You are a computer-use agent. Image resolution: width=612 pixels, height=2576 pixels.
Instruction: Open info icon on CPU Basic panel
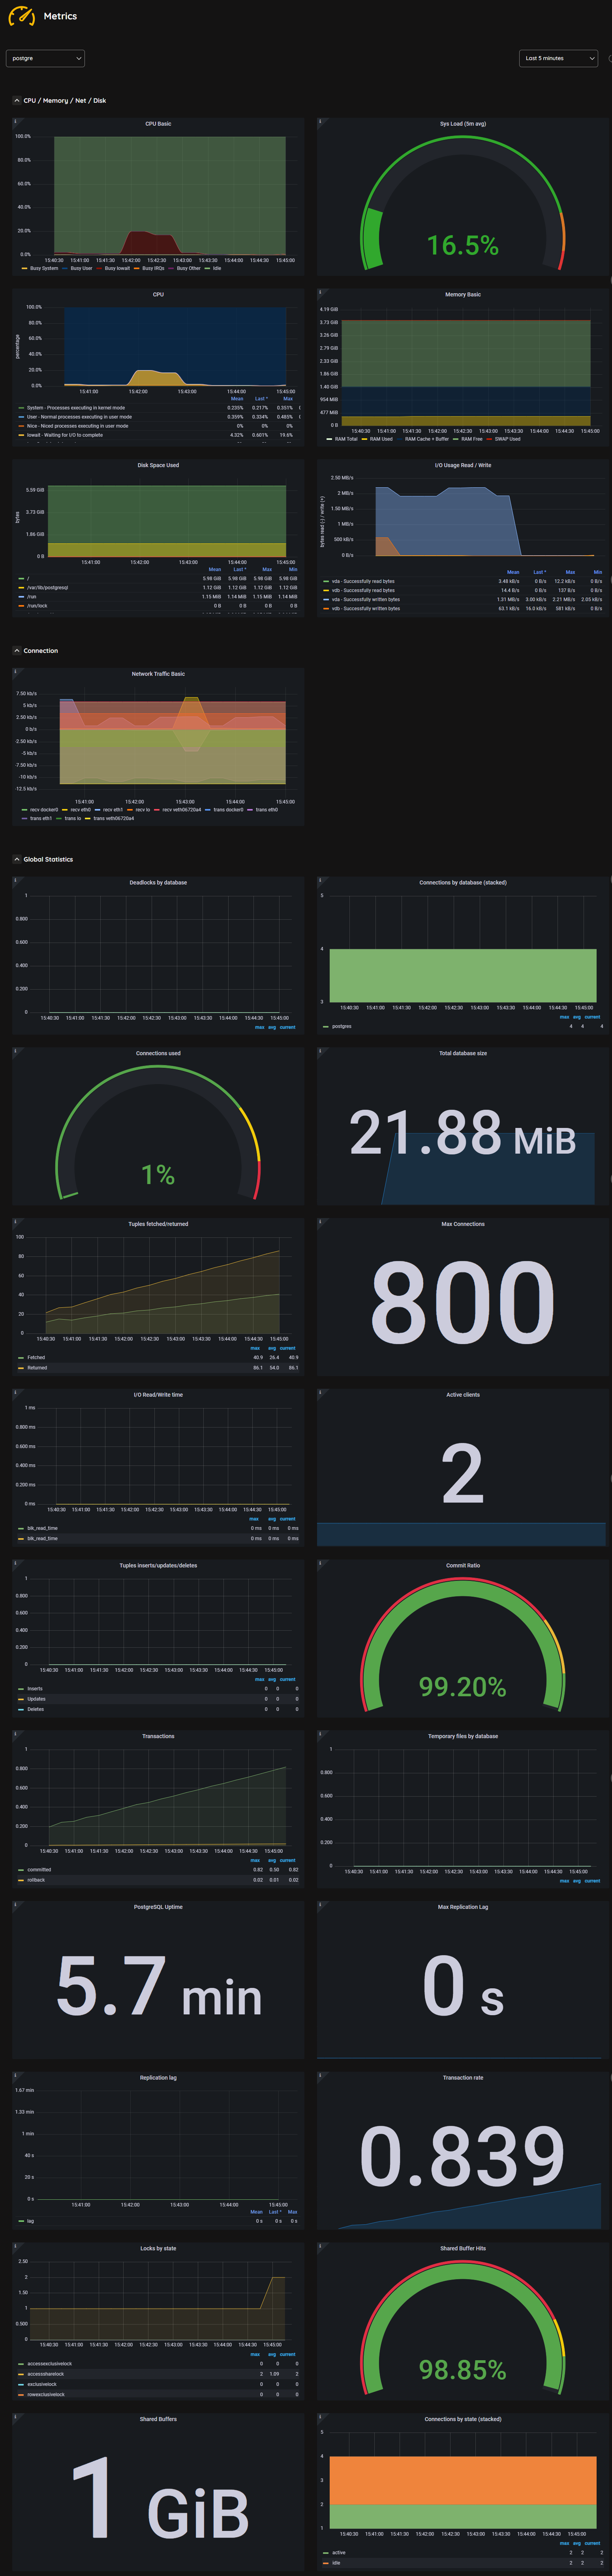pos(16,123)
